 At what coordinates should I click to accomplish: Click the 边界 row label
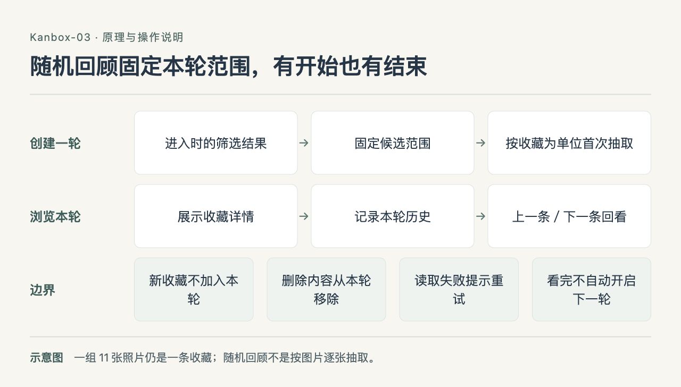pos(43,290)
